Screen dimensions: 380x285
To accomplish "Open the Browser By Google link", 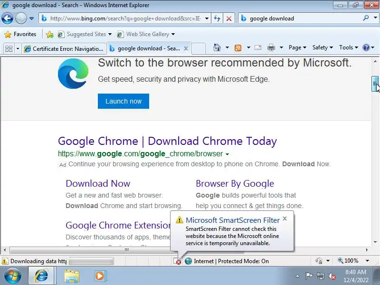I will pos(235,184).
